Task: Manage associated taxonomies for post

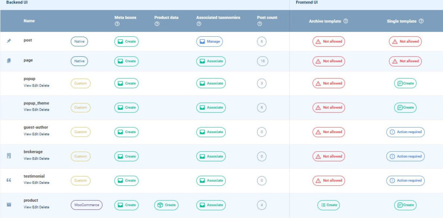Action: (x=210, y=41)
